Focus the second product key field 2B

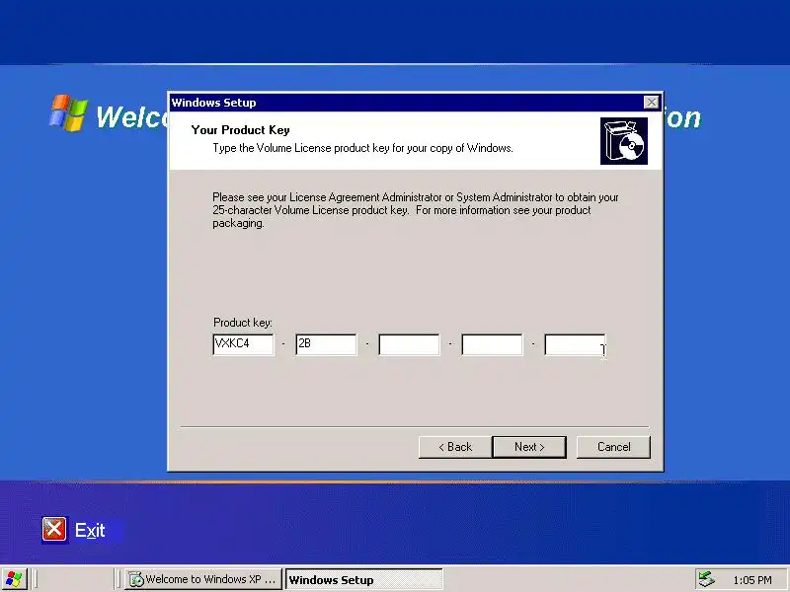click(326, 344)
